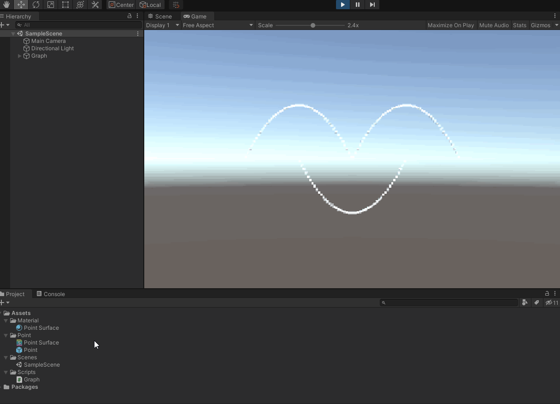The width and height of the screenshot is (560, 404).
Task: Select Point prefab asset
Action: click(27, 350)
